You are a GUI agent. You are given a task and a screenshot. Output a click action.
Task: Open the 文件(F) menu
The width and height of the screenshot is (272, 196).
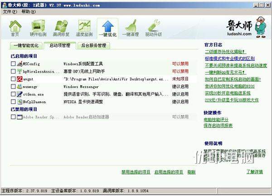[10, 12]
